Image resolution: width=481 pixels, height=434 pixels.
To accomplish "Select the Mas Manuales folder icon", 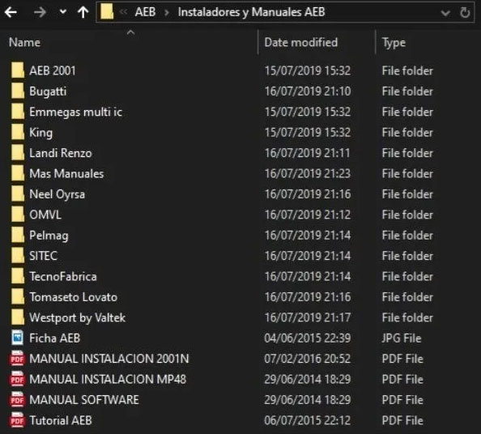I will (18, 173).
